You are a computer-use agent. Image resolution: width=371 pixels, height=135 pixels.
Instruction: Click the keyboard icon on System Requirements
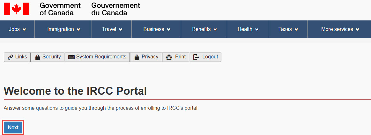click(71, 57)
